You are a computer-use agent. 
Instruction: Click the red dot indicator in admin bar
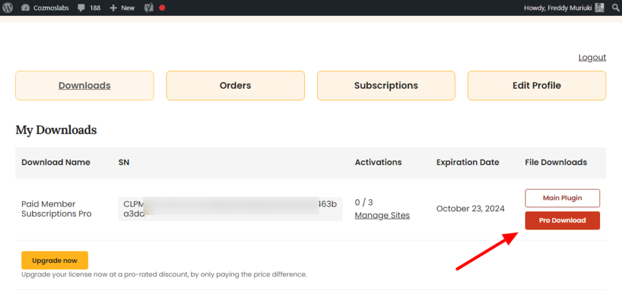tap(162, 7)
